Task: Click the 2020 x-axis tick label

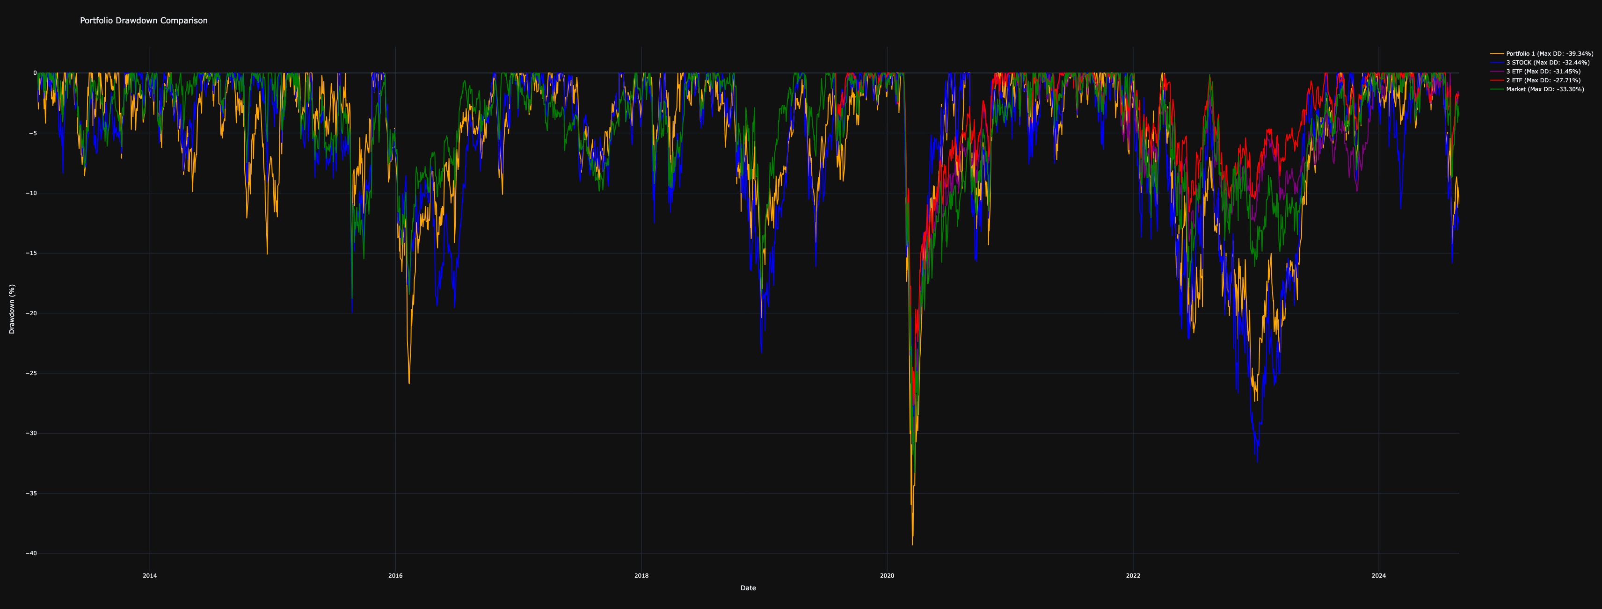Action: pos(887,575)
